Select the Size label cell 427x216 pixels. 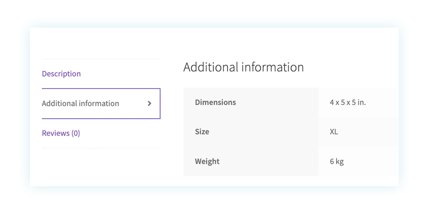point(251,132)
